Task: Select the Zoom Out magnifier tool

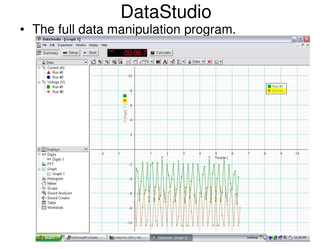Action: (107, 62)
